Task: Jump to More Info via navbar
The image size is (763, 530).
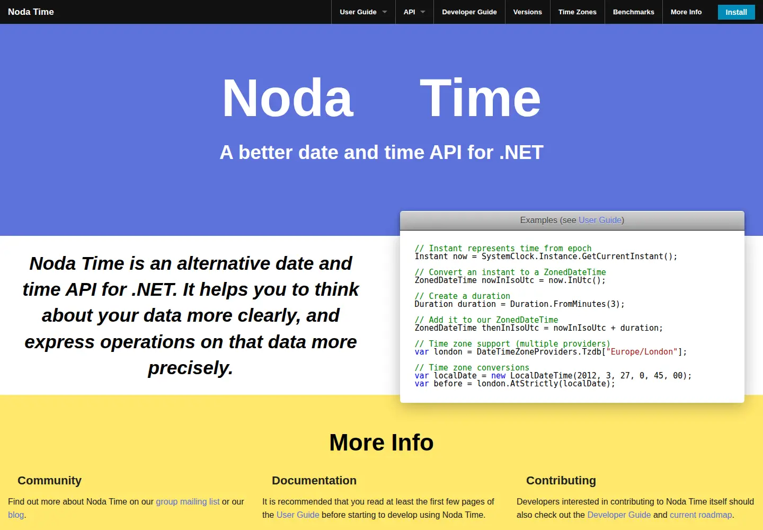Action: click(x=686, y=12)
